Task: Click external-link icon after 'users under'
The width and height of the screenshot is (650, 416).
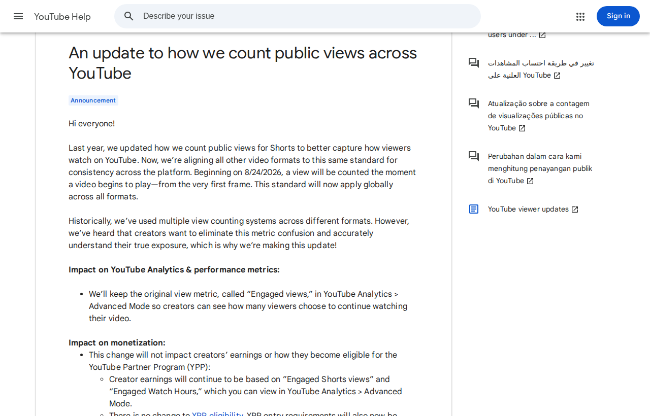Action: tap(542, 35)
